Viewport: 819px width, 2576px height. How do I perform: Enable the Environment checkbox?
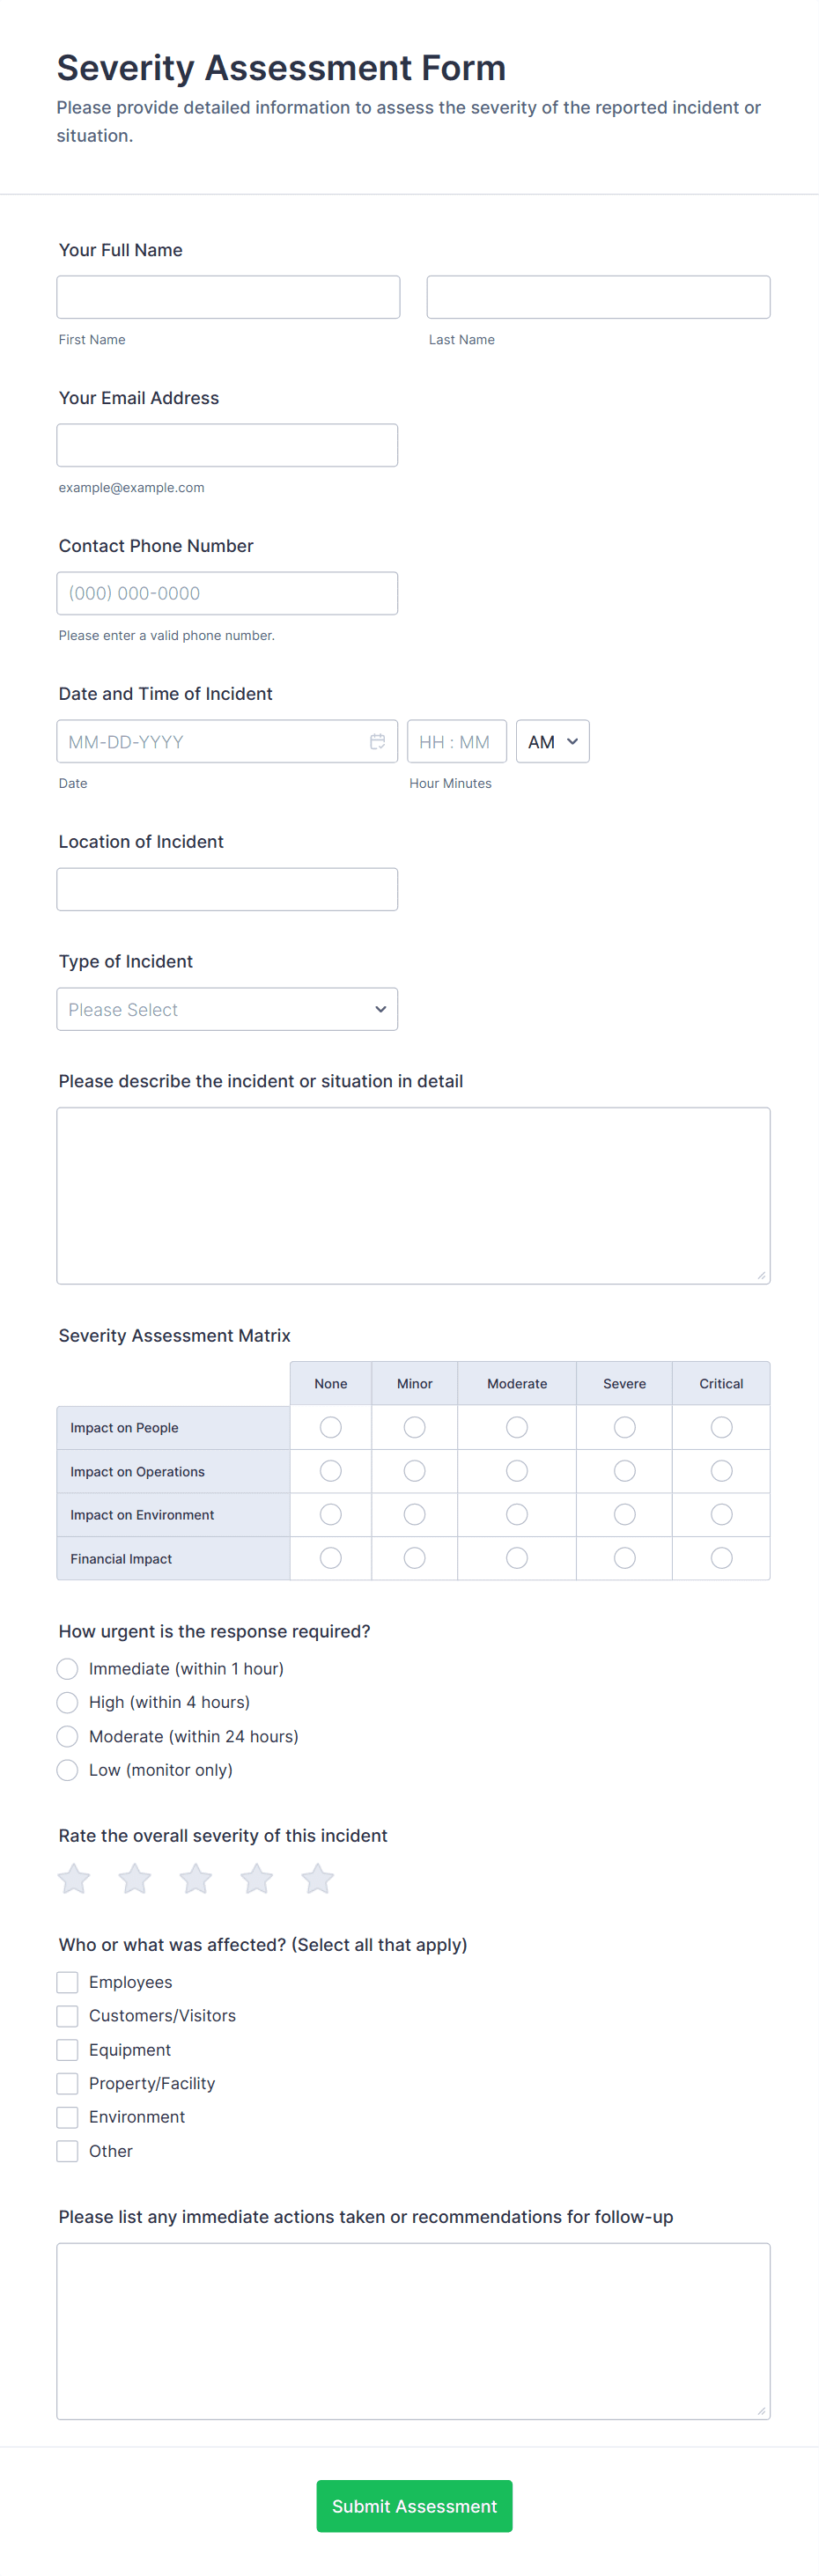pos(68,2117)
